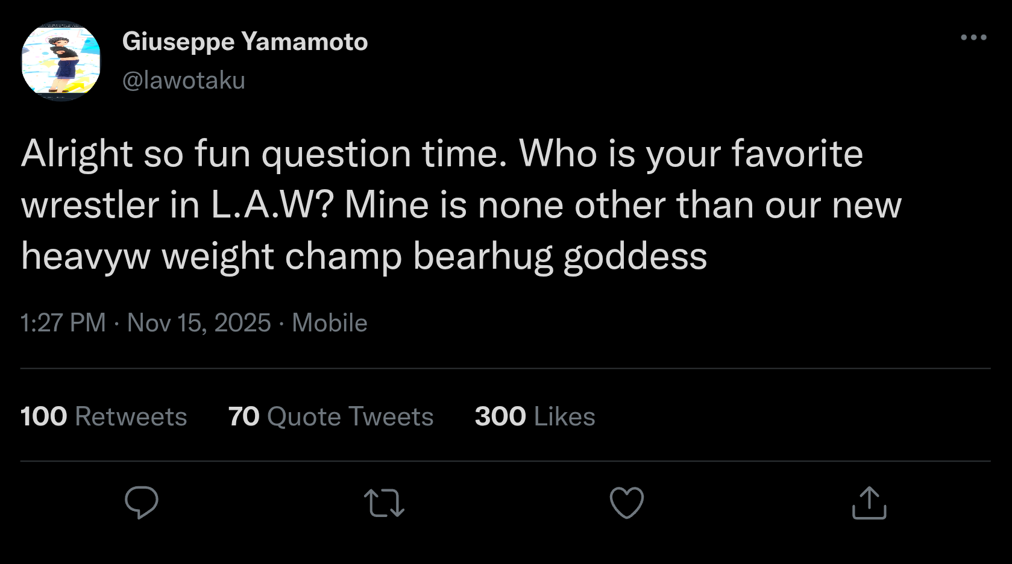The image size is (1012, 564).
Task: Click Giuseppe Yamamoto's profile avatar
Action: [x=61, y=61]
